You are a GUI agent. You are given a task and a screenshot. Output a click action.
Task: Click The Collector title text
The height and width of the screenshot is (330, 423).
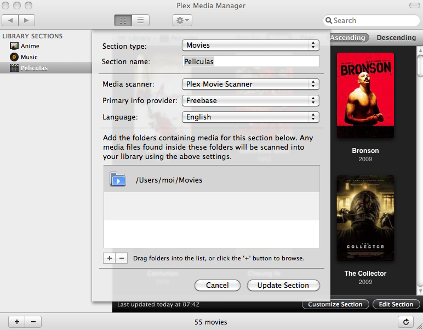tap(365, 274)
